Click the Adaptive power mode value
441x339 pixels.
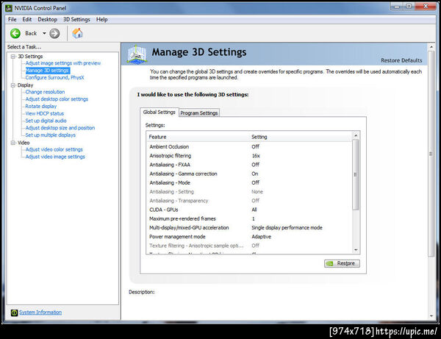pos(261,237)
